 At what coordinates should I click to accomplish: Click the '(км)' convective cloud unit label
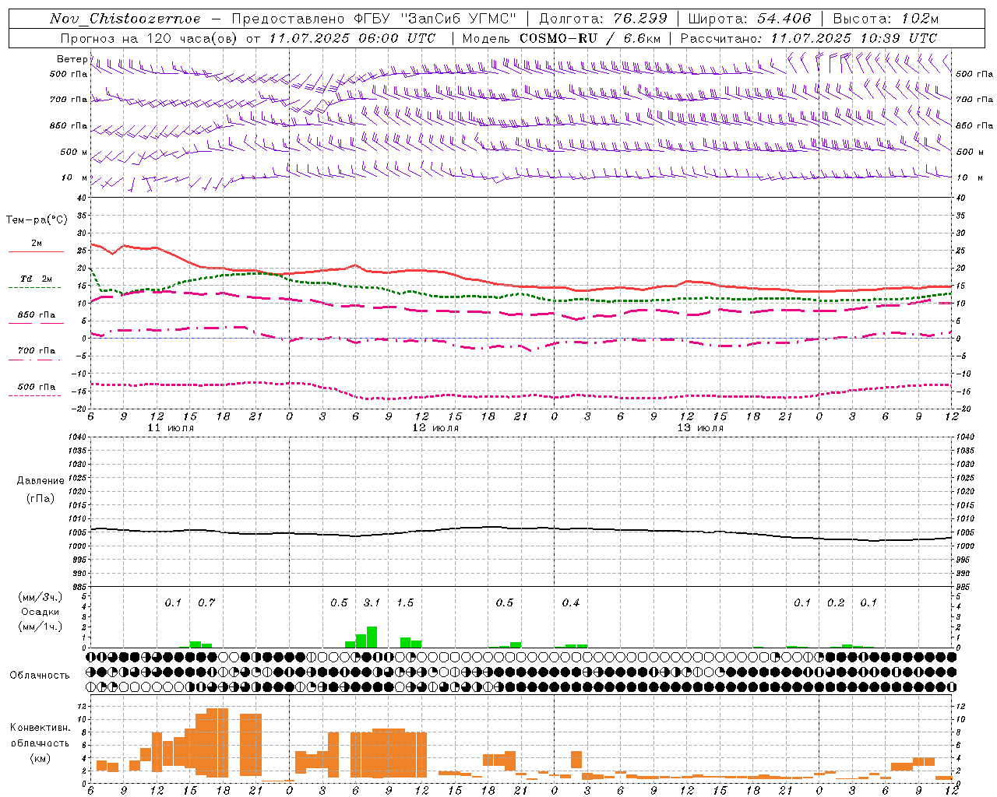(x=40, y=758)
